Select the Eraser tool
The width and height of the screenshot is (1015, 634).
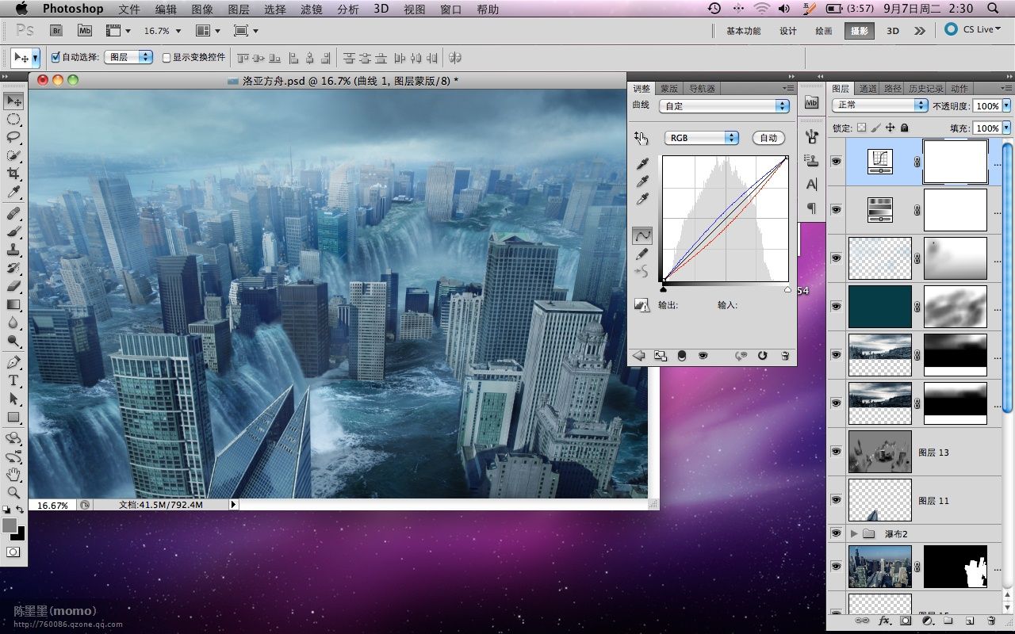point(13,286)
